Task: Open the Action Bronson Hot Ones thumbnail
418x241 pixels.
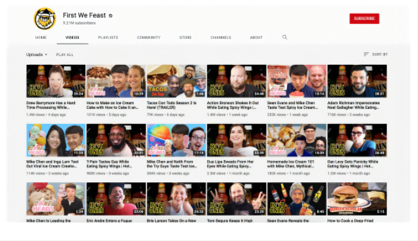Action: (x=236, y=81)
